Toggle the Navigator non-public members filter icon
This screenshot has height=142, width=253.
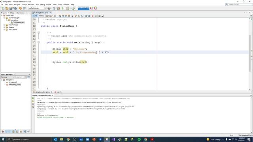[x=13, y=131]
